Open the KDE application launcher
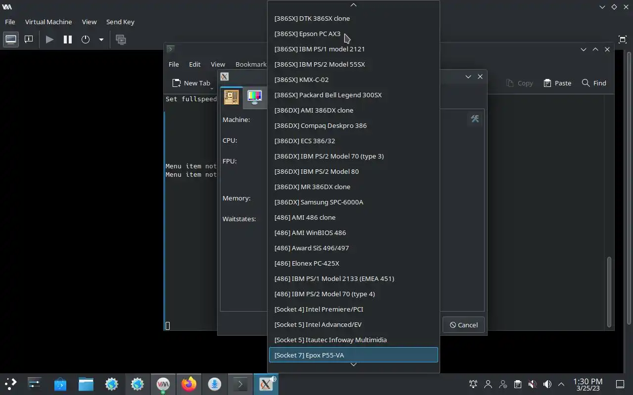The width and height of the screenshot is (633, 395). (x=10, y=384)
